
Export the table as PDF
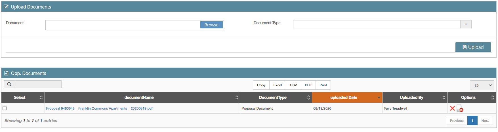(x=308, y=85)
